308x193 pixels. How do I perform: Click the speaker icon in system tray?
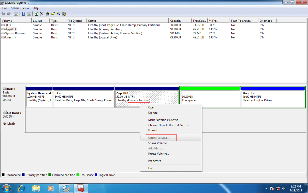284,188
